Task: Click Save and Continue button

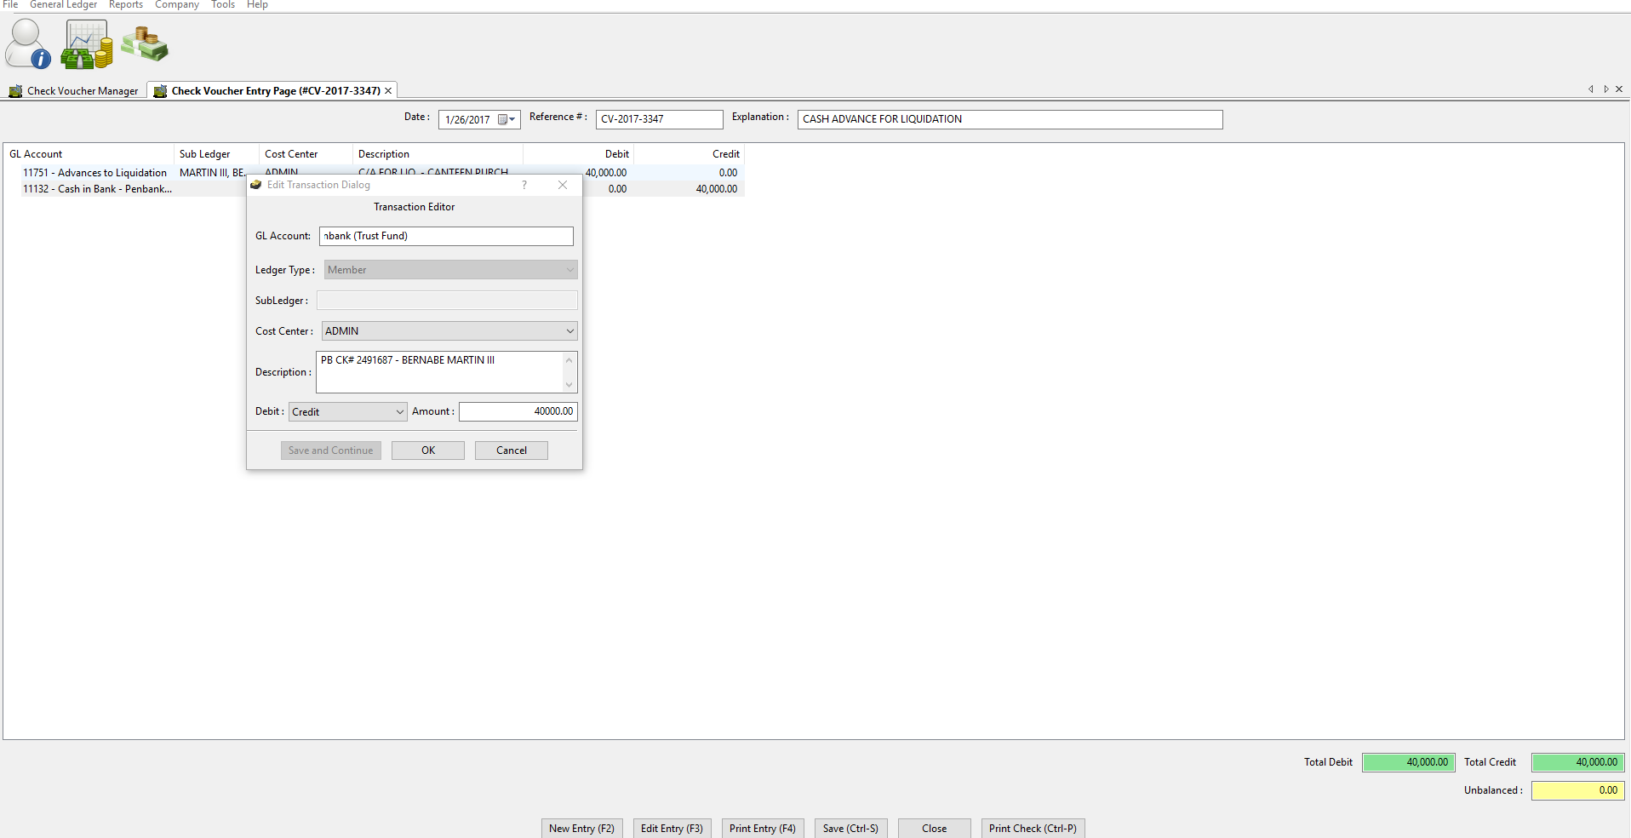Action: click(x=330, y=451)
